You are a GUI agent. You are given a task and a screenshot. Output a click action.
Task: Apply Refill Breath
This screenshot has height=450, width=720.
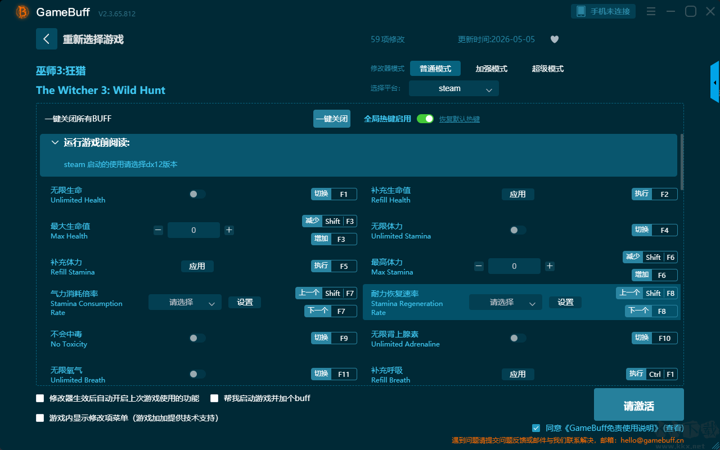click(x=518, y=374)
